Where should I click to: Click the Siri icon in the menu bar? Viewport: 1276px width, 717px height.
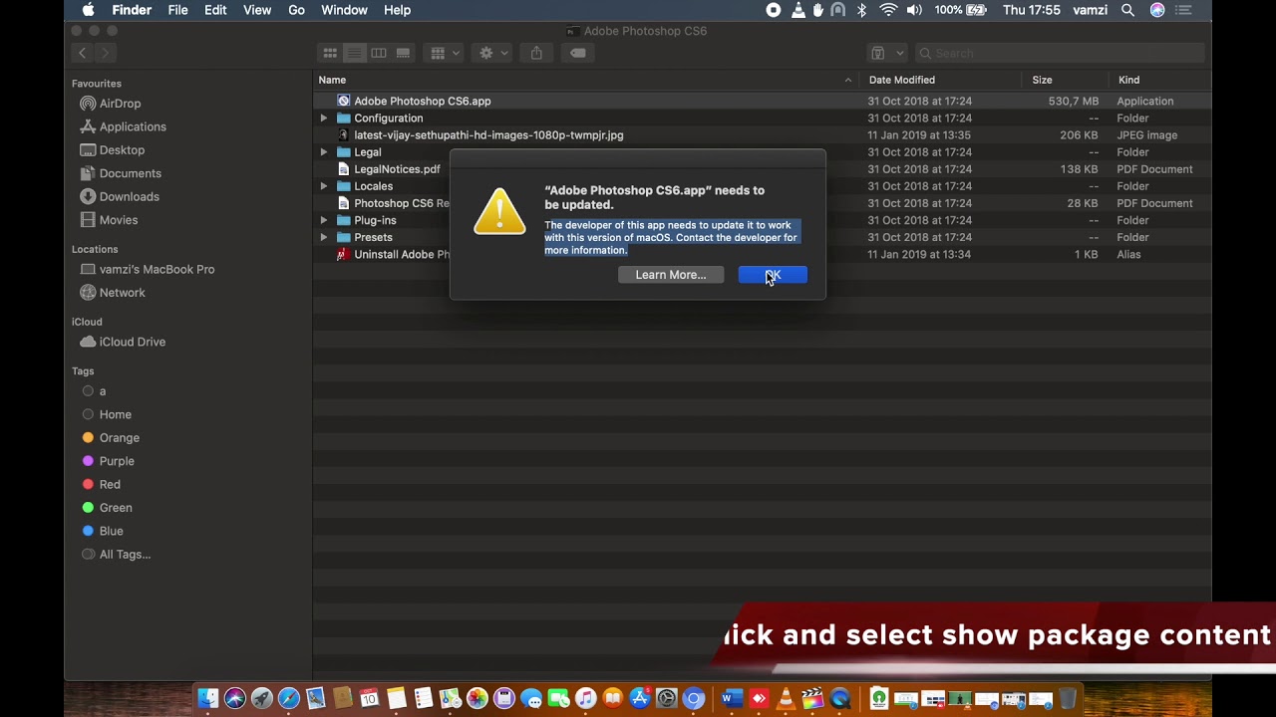click(1157, 10)
